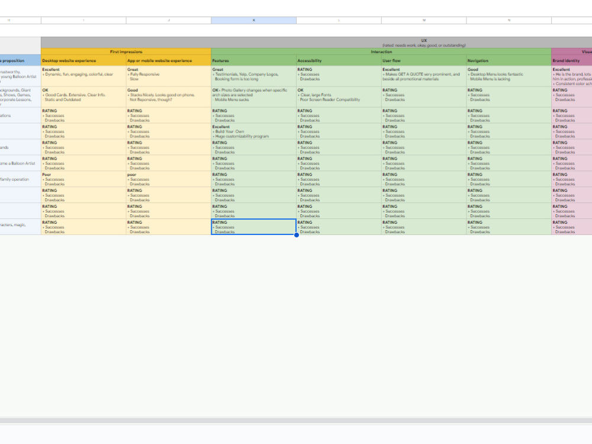Click the horizontal scrollbar at the bottom
Image resolution: width=592 pixels, height=444 pixels.
pyautogui.click(x=296, y=420)
